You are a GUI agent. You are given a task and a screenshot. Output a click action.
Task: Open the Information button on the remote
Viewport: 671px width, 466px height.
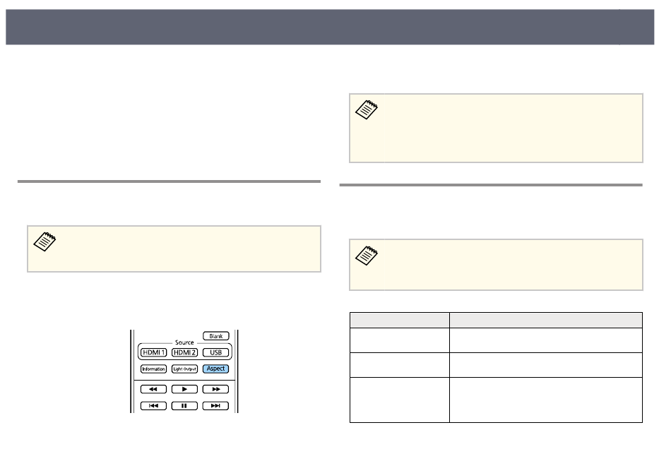click(154, 369)
